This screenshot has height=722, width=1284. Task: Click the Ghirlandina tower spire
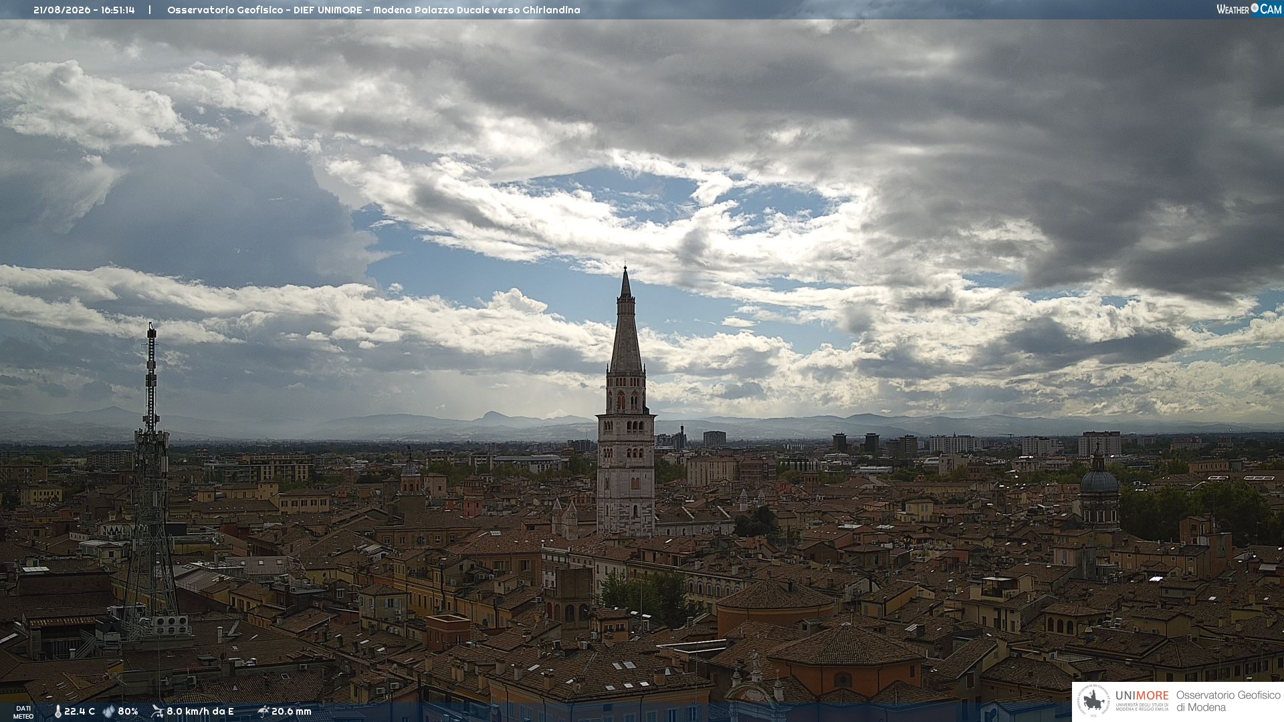click(x=626, y=321)
